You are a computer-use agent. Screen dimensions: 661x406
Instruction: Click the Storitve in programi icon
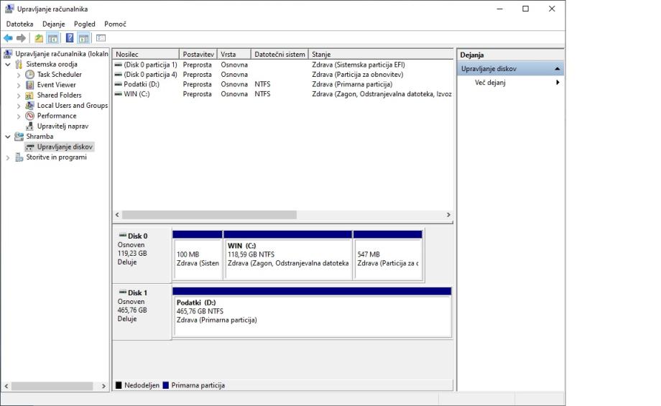coord(19,157)
